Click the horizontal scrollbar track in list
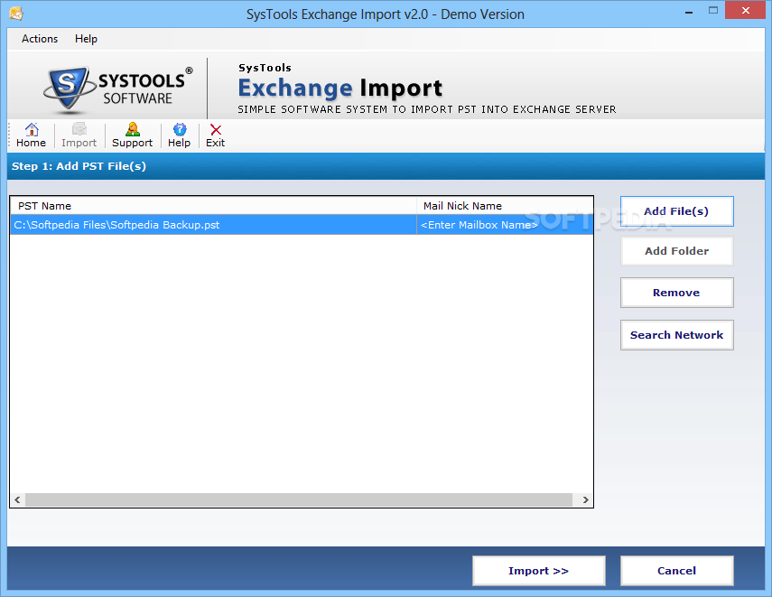 click(x=299, y=499)
